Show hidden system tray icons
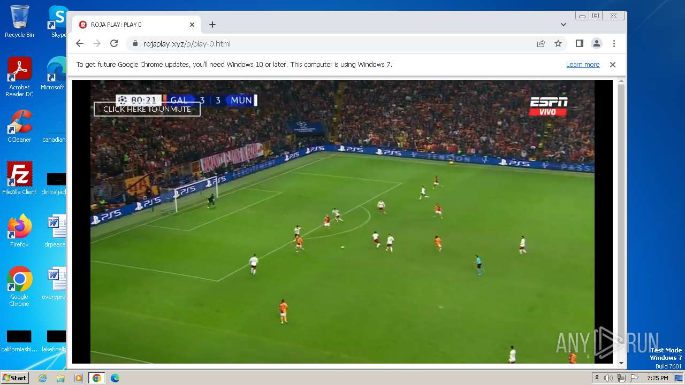Viewport: 685px width, 385px height. 597,378
